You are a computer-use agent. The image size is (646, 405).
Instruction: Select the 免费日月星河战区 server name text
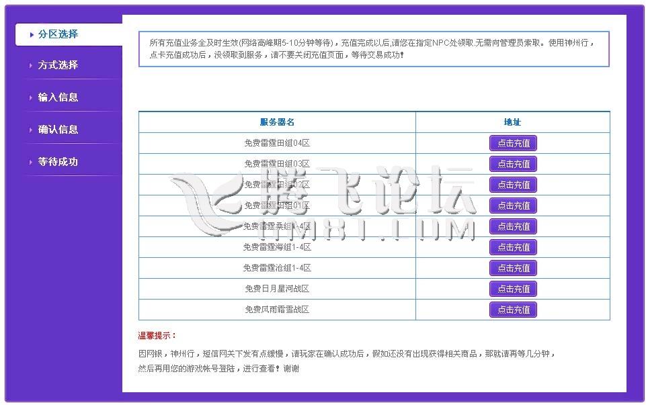[x=277, y=289]
